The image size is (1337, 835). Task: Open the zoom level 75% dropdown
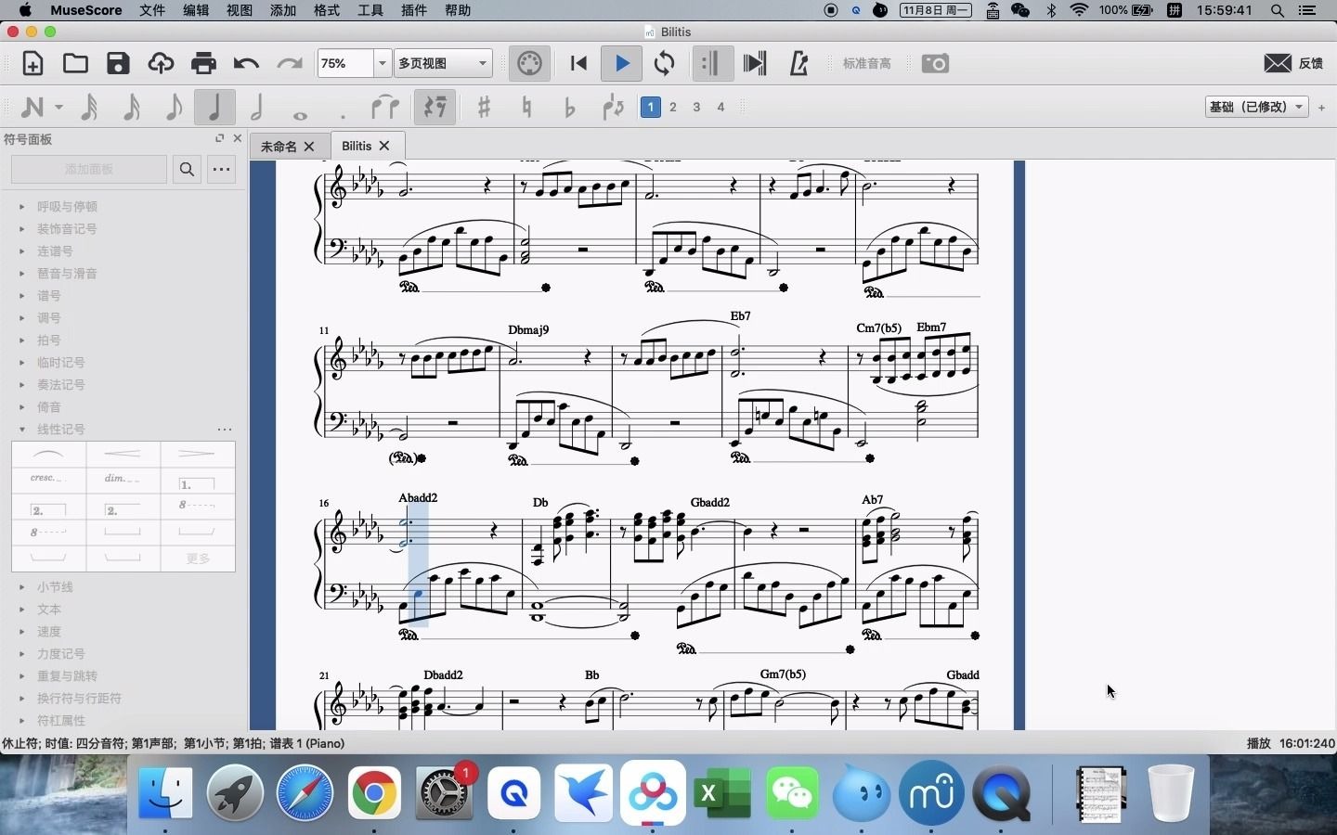tap(382, 63)
